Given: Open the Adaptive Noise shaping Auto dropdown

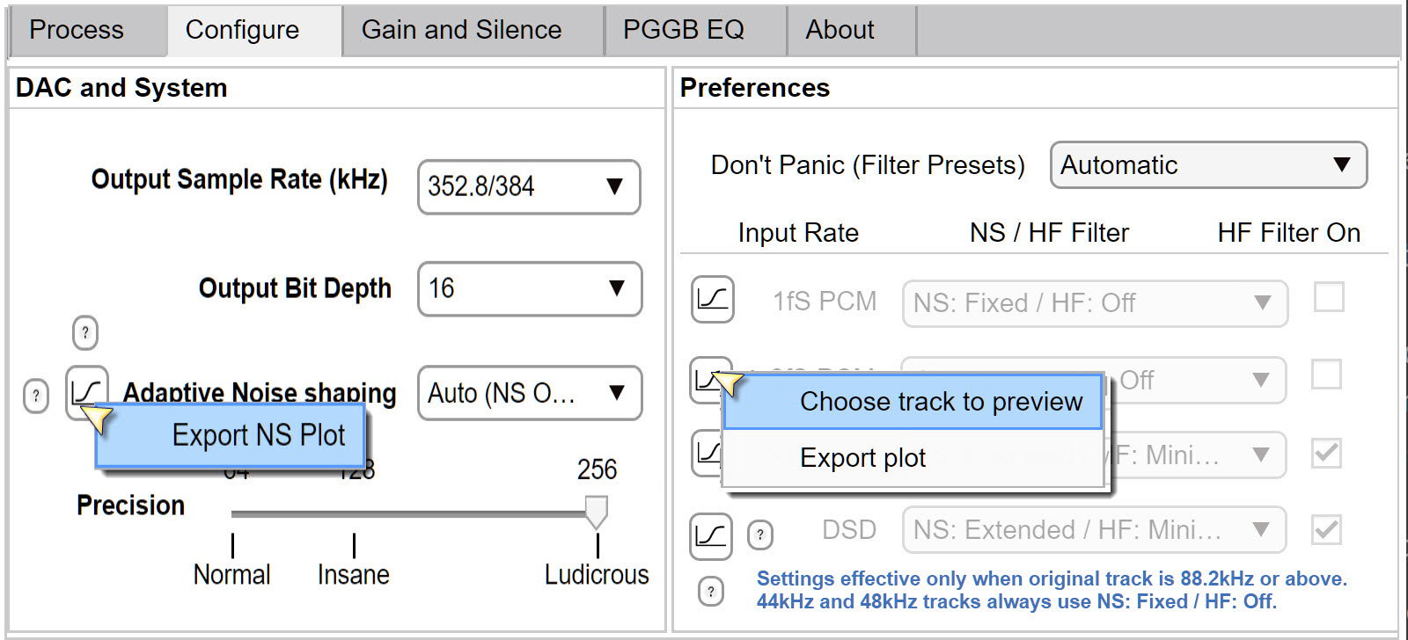Looking at the screenshot, I should point(530,392).
